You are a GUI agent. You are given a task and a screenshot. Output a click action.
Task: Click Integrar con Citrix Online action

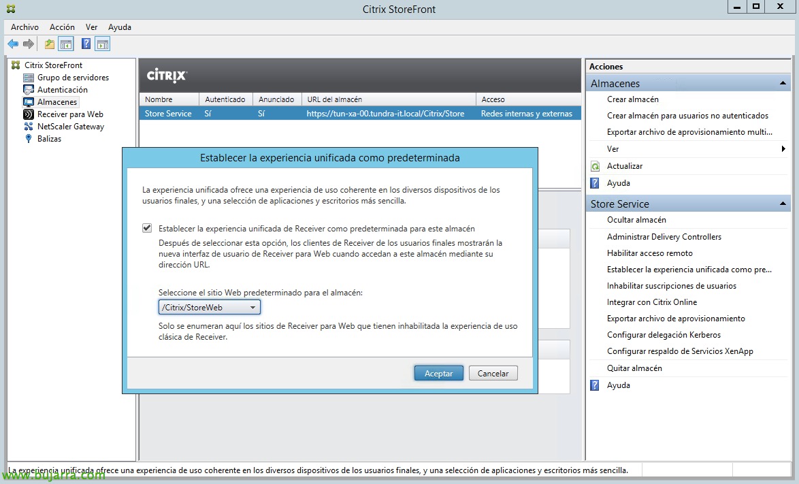point(652,302)
